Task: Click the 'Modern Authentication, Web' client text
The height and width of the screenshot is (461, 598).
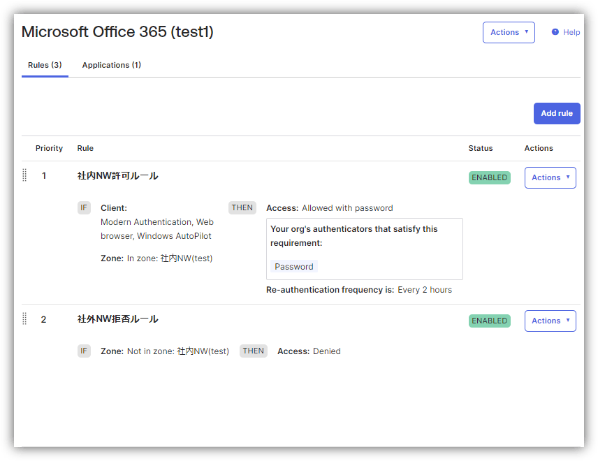Action: click(x=157, y=222)
